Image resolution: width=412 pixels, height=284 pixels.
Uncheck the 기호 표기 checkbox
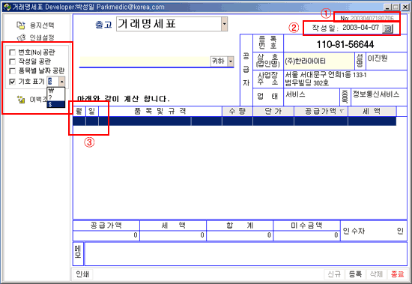pos(12,82)
